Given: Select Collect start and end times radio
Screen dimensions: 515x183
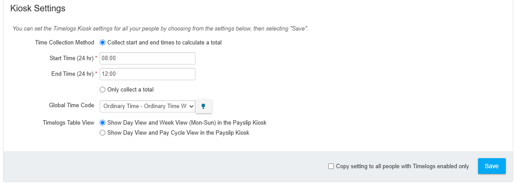Looking at the screenshot, I should 102,42.
